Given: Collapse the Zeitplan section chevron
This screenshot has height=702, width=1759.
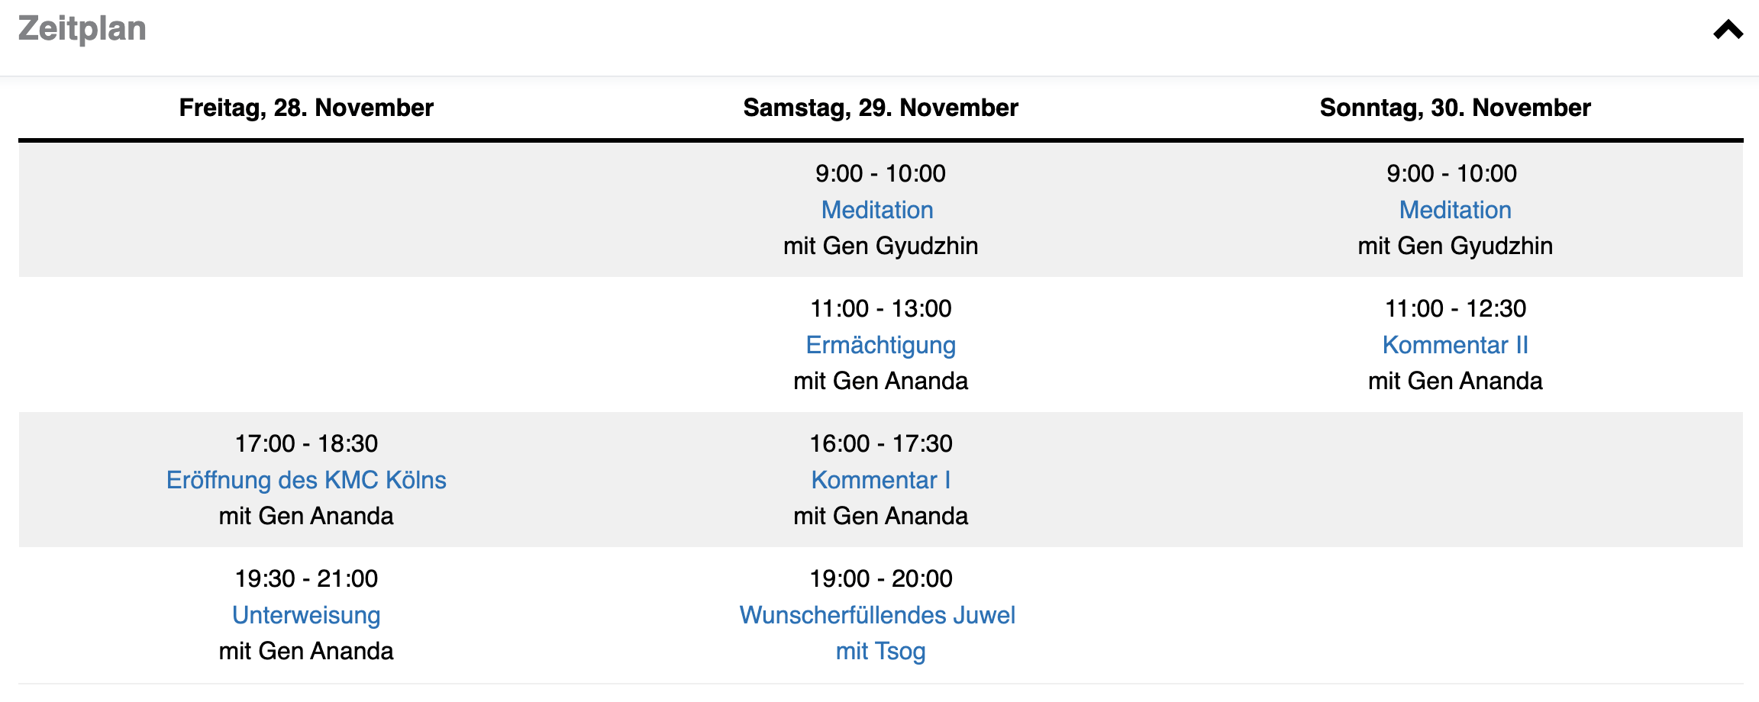Looking at the screenshot, I should [1728, 31].
